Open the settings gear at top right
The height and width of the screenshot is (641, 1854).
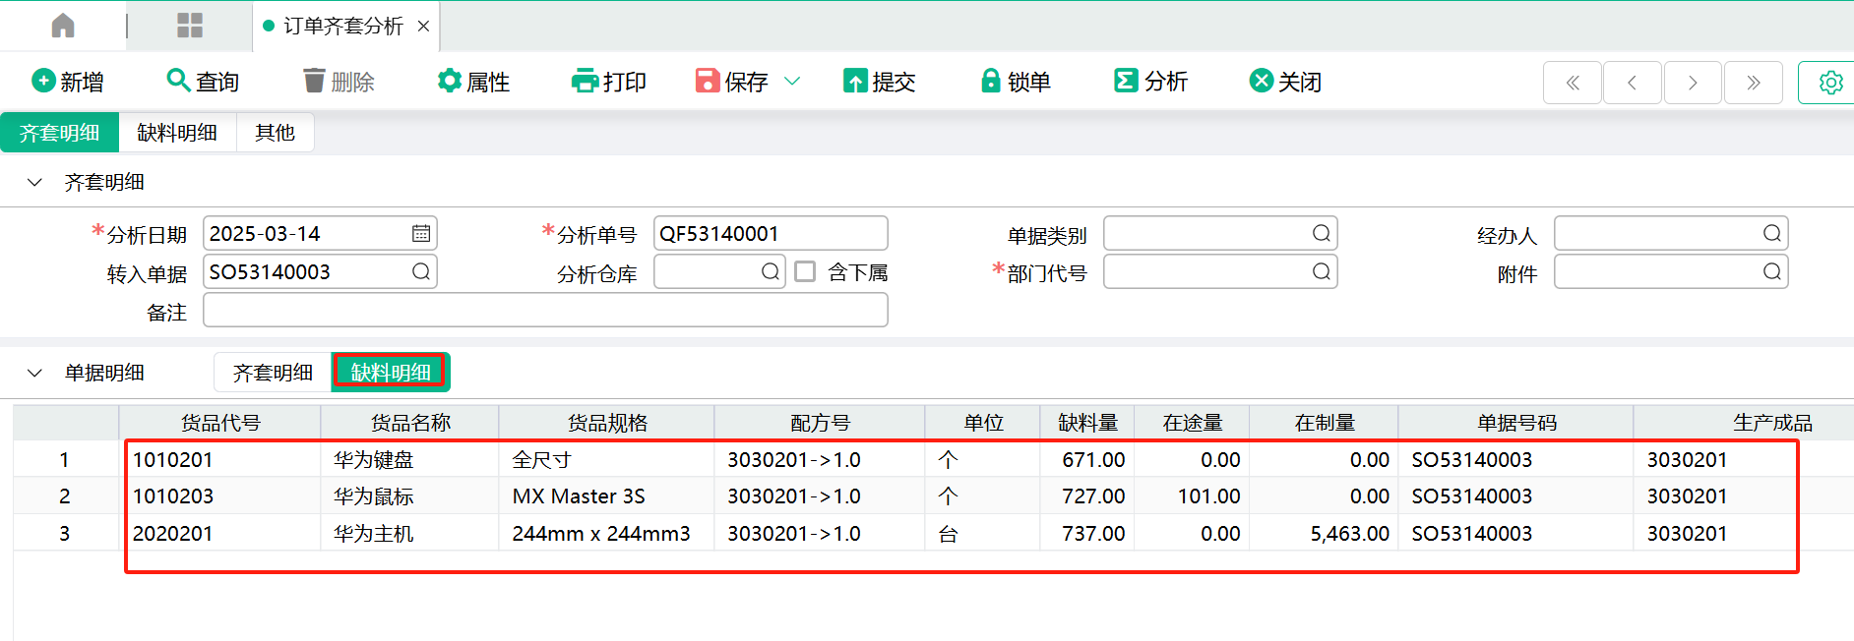click(1829, 83)
